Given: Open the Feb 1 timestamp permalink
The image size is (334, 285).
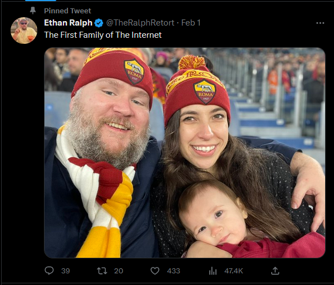Looking at the screenshot, I should (x=191, y=23).
